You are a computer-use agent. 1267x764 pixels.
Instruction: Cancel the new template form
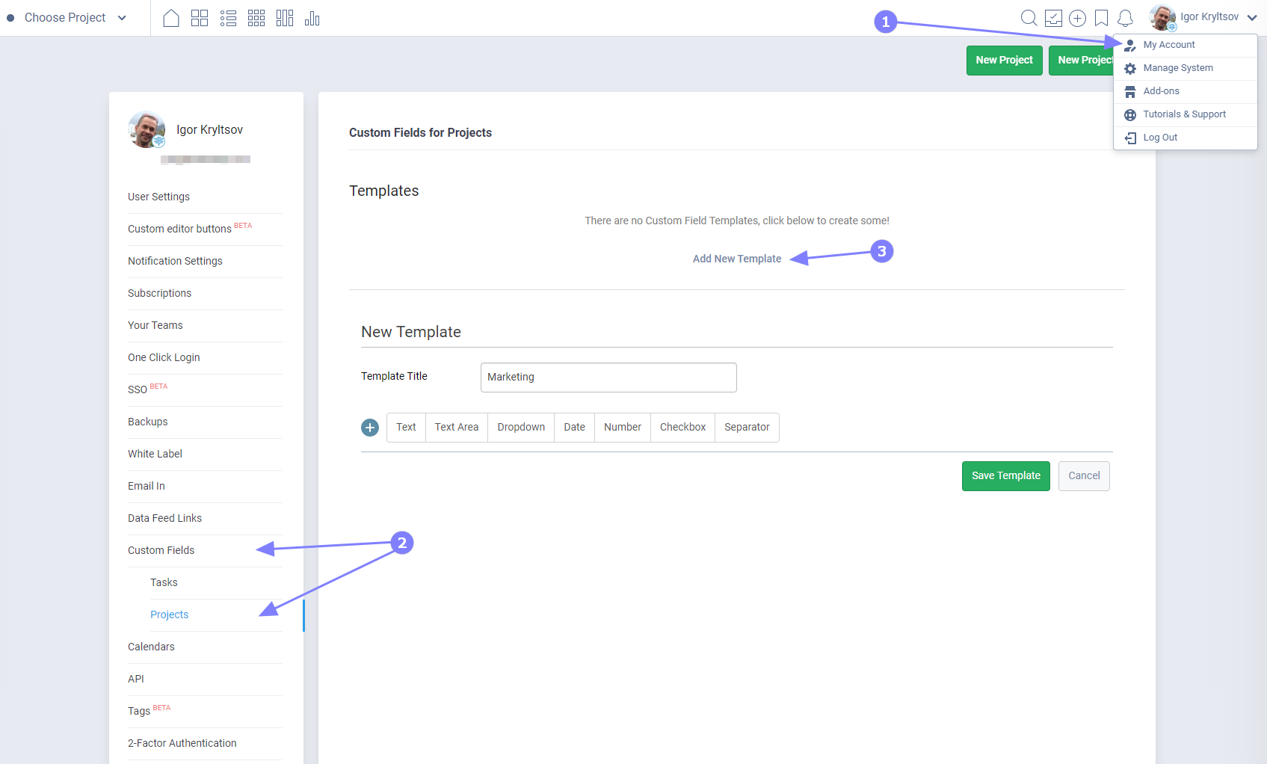tap(1084, 476)
